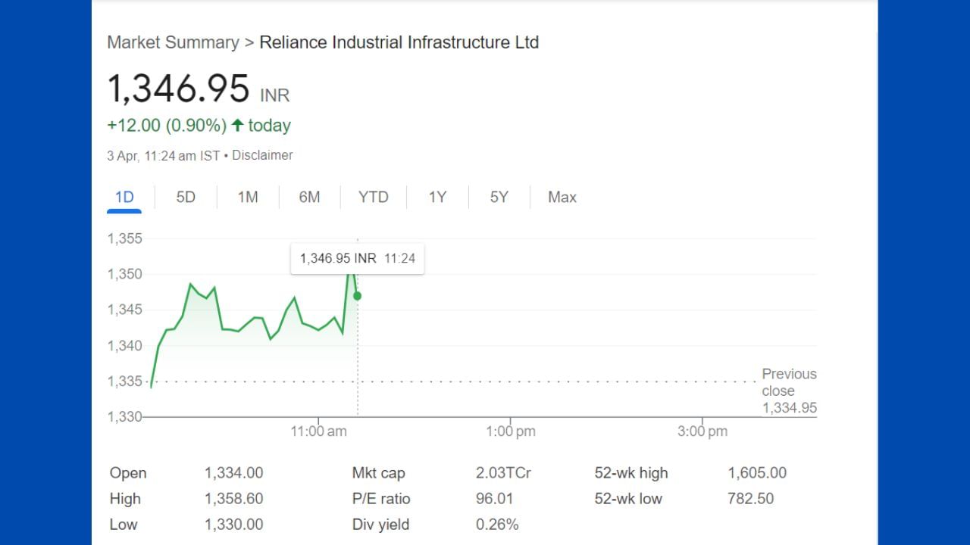This screenshot has width=970, height=545.
Task: Click the 52-wk low label
Action: [x=628, y=499]
